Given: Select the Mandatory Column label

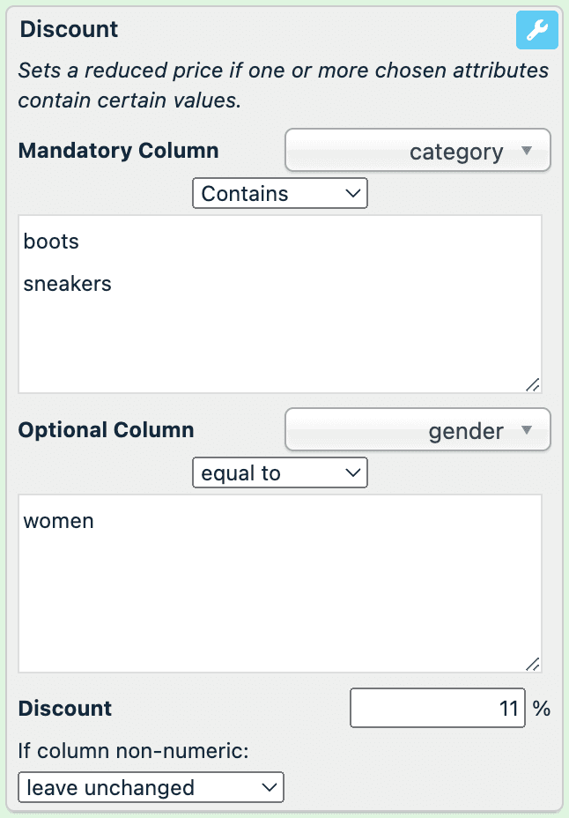Looking at the screenshot, I should pos(118,151).
